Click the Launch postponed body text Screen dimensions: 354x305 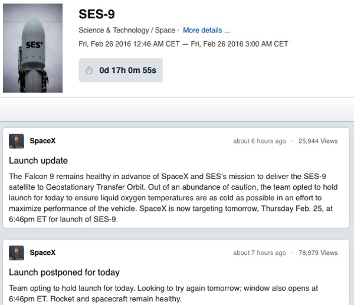click(163, 293)
